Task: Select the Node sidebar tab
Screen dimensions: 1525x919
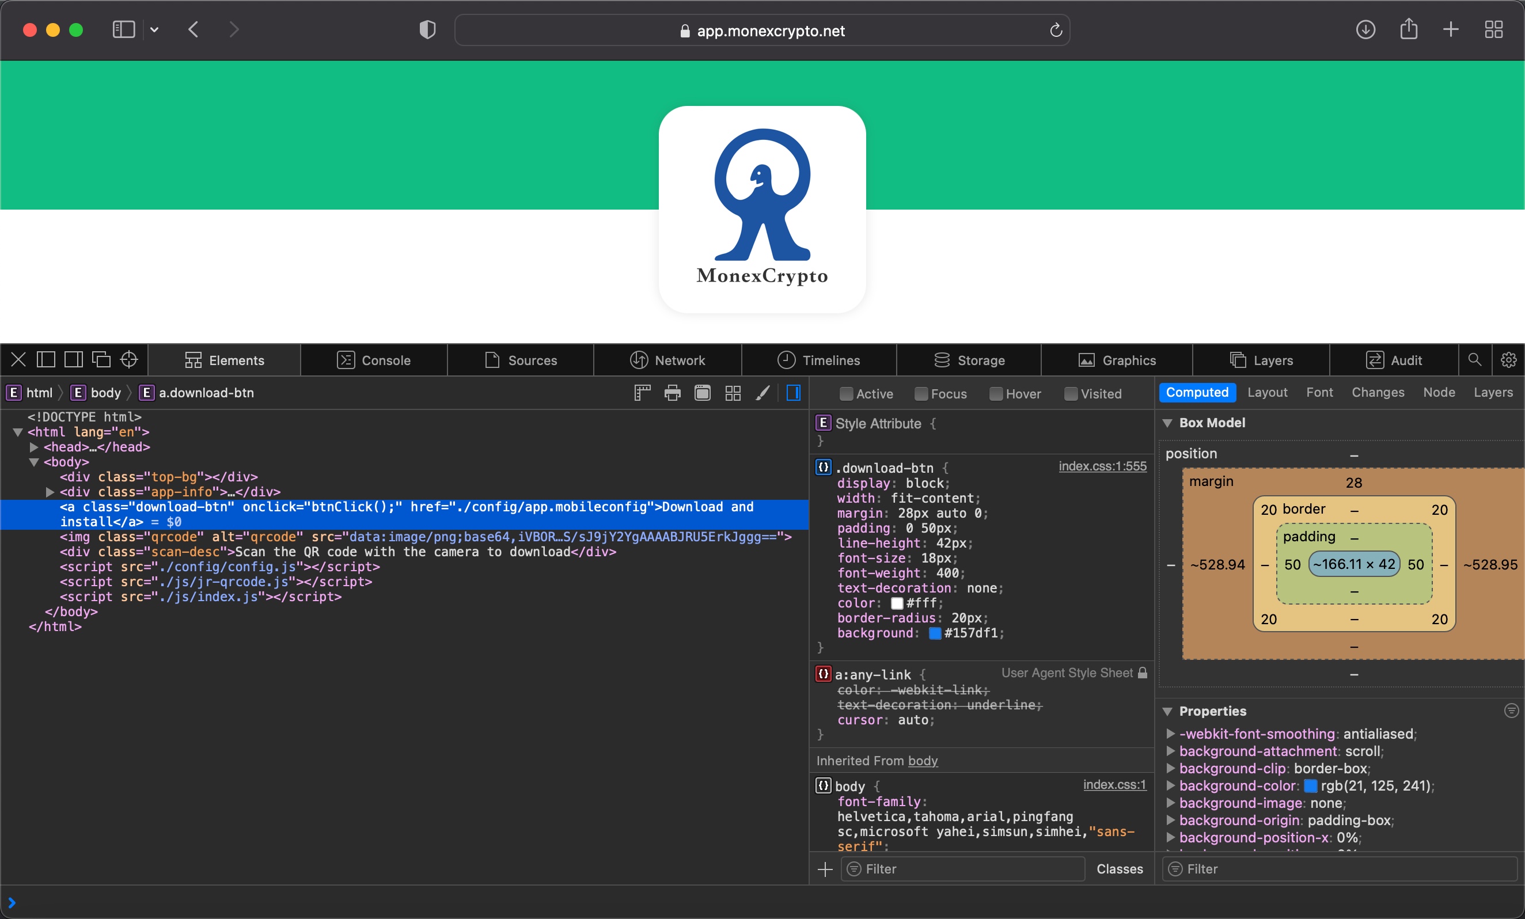Action: pyautogui.click(x=1439, y=392)
